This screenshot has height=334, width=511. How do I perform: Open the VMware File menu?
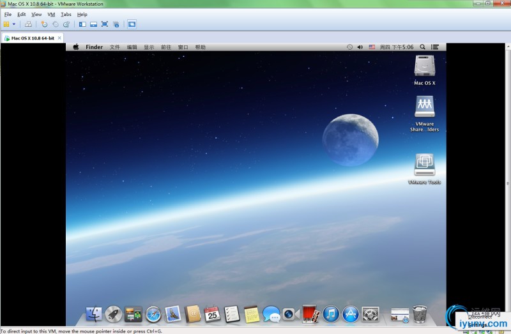pyautogui.click(x=8, y=14)
